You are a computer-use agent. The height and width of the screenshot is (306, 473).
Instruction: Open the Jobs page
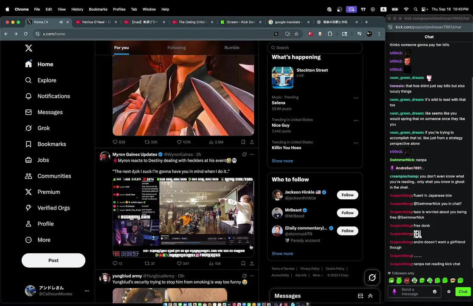click(37, 160)
